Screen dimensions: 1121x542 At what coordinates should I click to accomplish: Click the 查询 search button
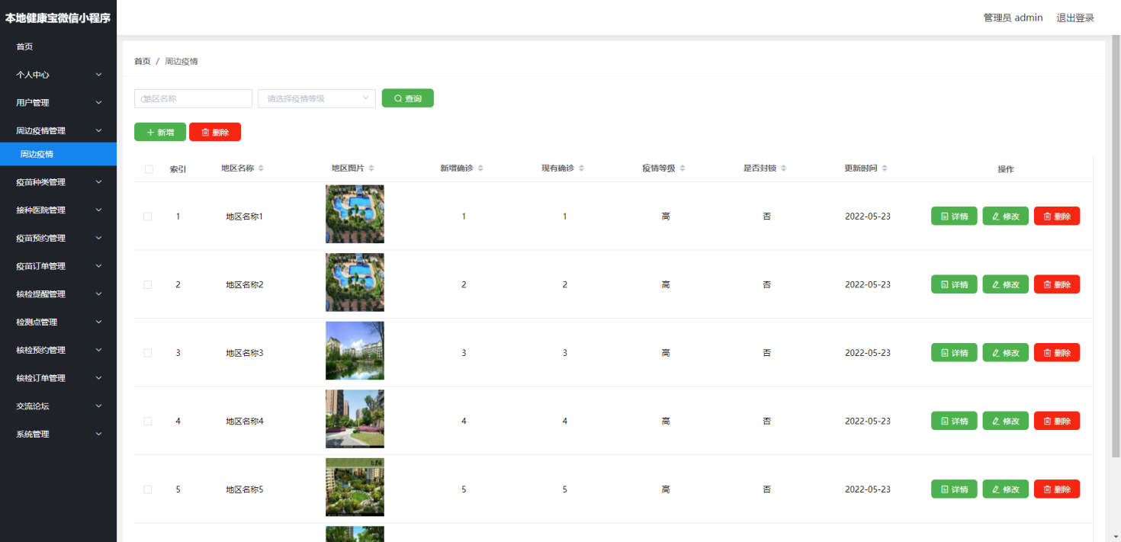tap(408, 98)
